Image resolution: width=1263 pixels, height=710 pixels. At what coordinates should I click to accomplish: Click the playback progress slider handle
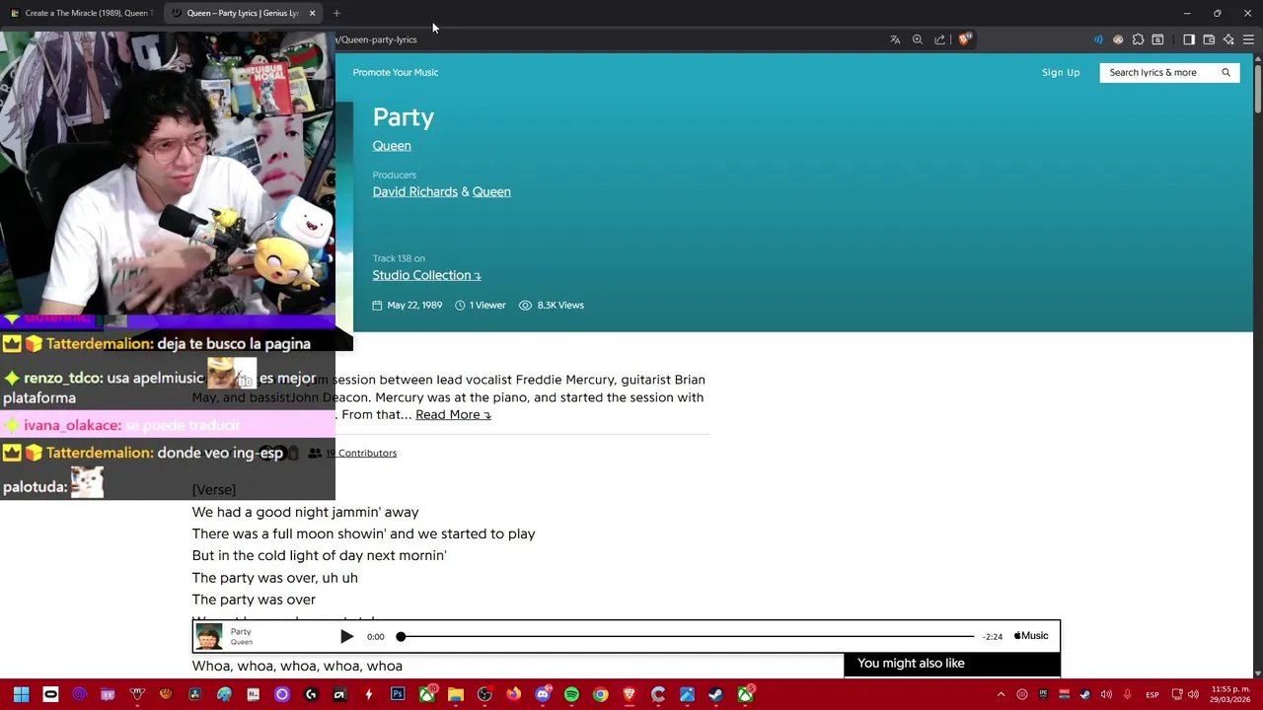pos(401,636)
